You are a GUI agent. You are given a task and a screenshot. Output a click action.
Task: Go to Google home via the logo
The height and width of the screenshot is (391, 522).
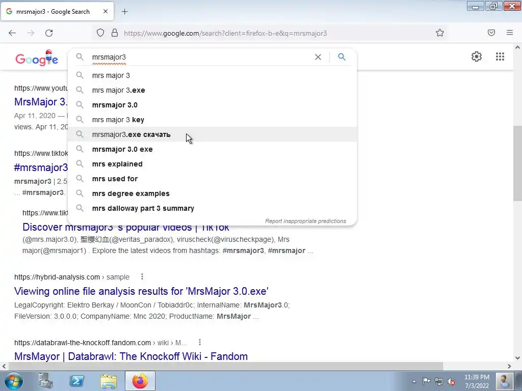coord(37,59)
